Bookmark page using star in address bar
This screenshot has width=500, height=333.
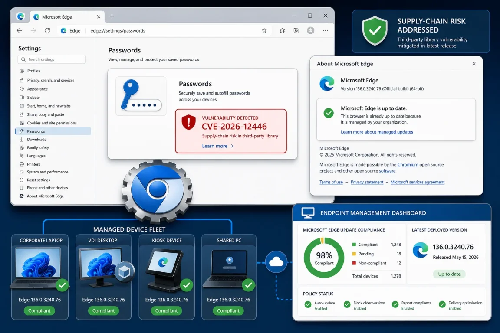pyautogui.click(x=264, y=31)
